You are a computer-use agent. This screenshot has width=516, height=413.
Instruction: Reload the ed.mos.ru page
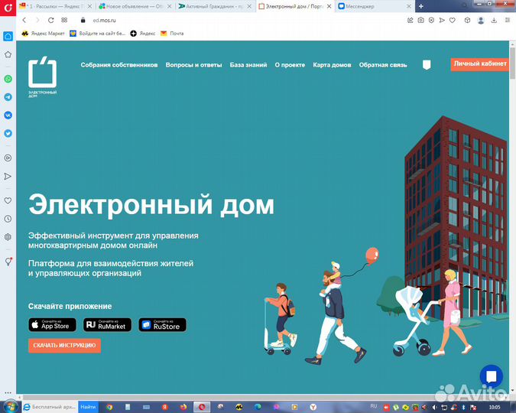(50, 20)
